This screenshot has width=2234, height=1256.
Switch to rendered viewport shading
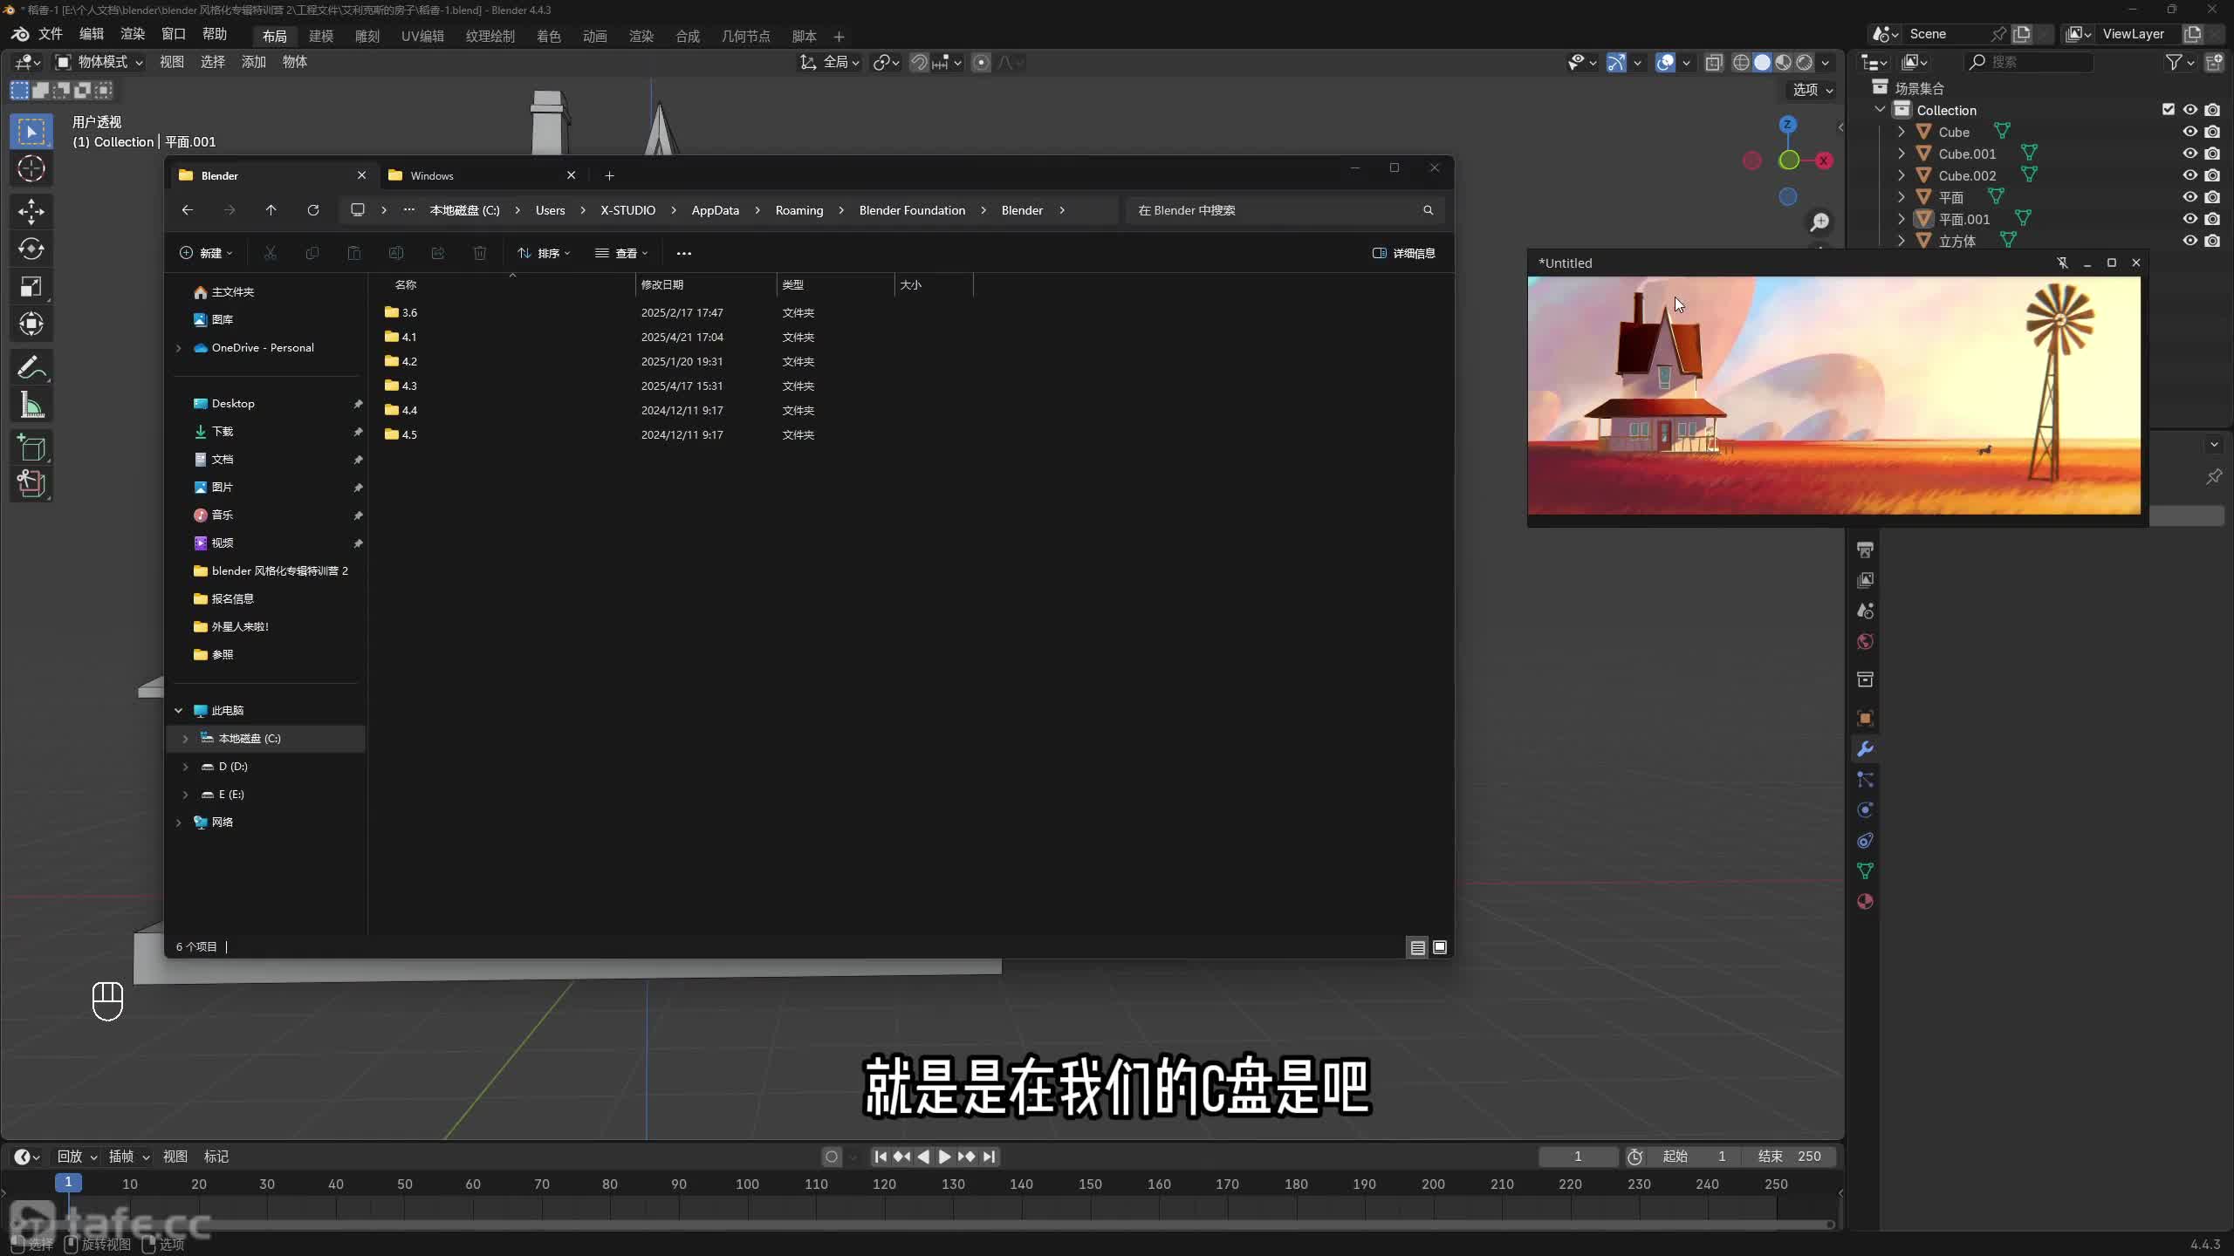click(x=1804, y=62)
